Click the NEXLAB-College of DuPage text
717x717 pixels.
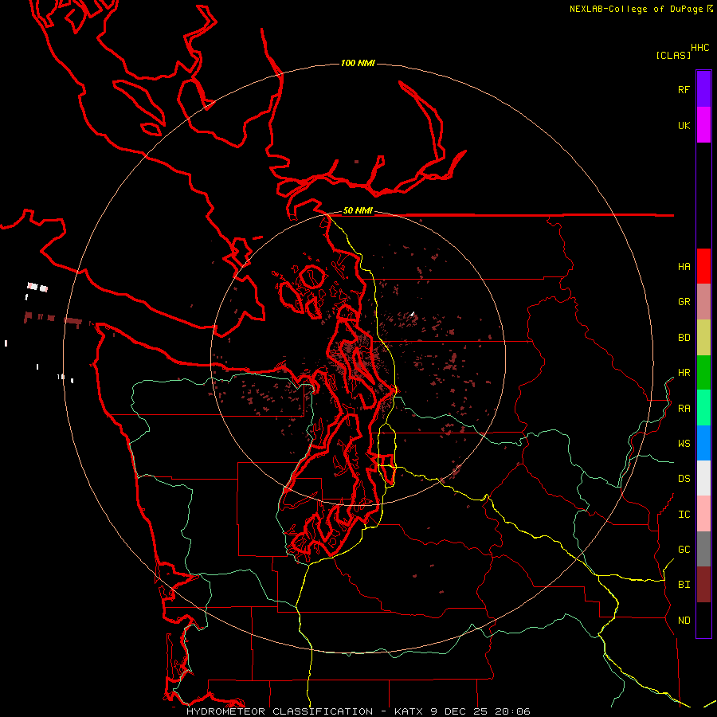(x=636, y=9)
